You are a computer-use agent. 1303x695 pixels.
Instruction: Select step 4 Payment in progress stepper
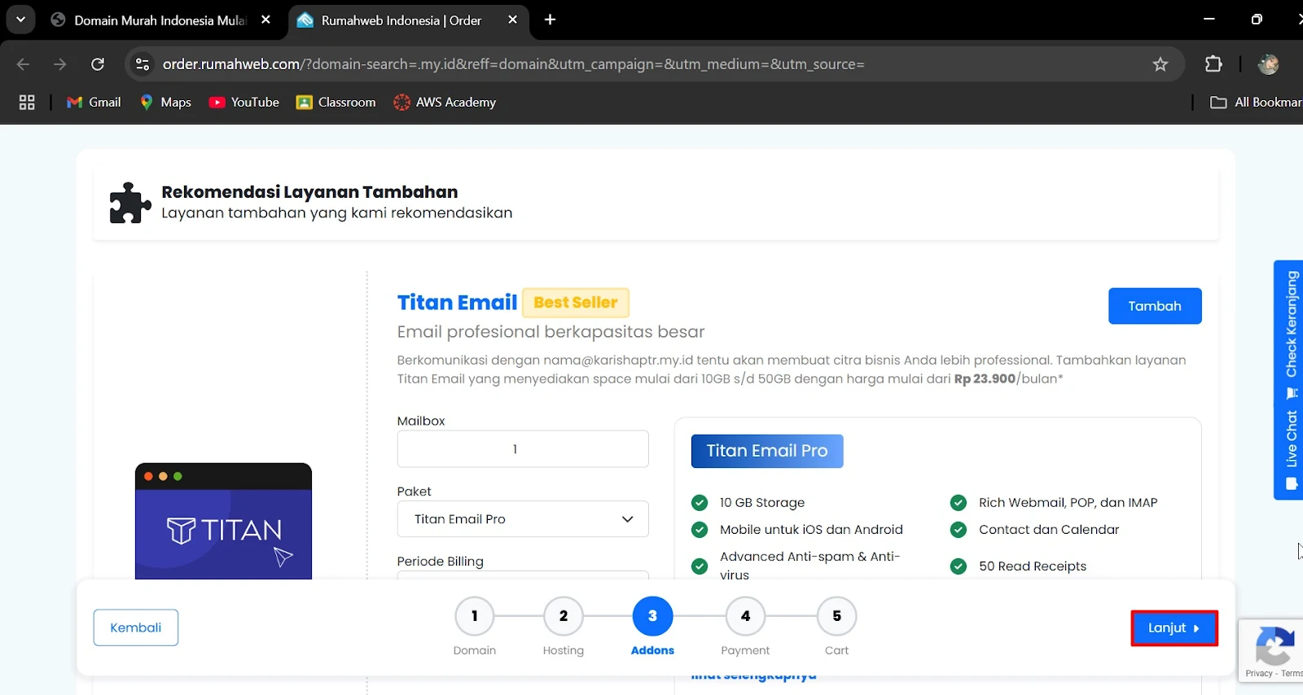click(745, 616)
